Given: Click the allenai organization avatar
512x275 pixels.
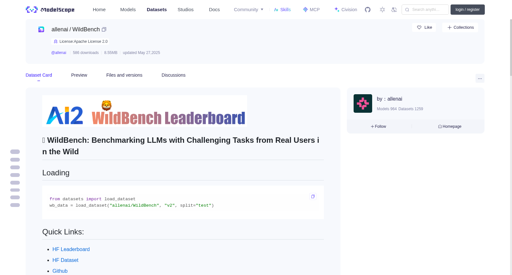Looking at the screenshot, I should 363,103.
